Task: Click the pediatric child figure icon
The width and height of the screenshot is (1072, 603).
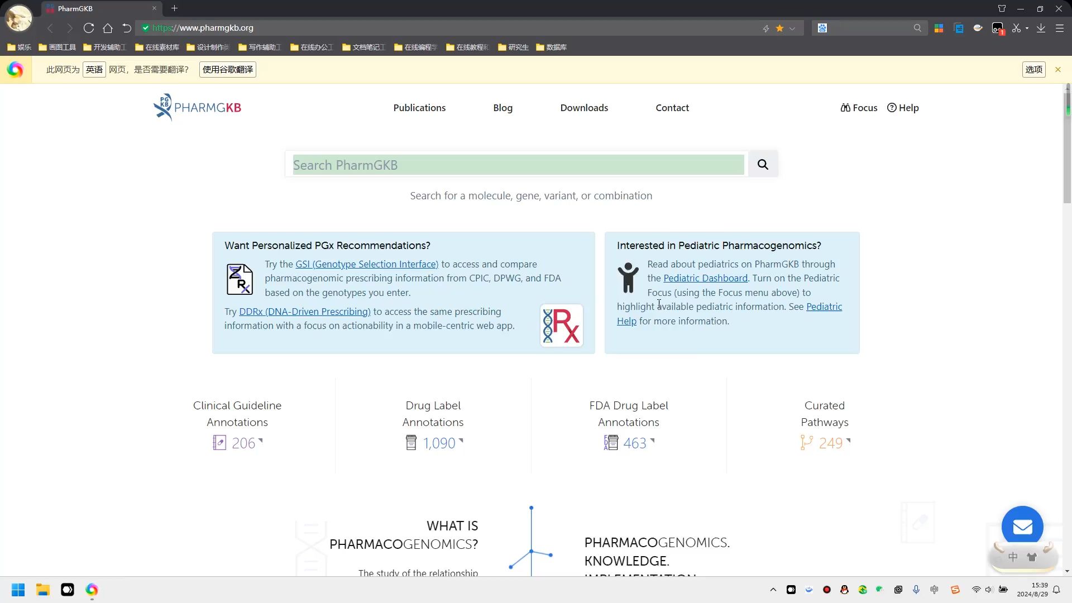Action: pyautogui.click(x=628, y=277)
